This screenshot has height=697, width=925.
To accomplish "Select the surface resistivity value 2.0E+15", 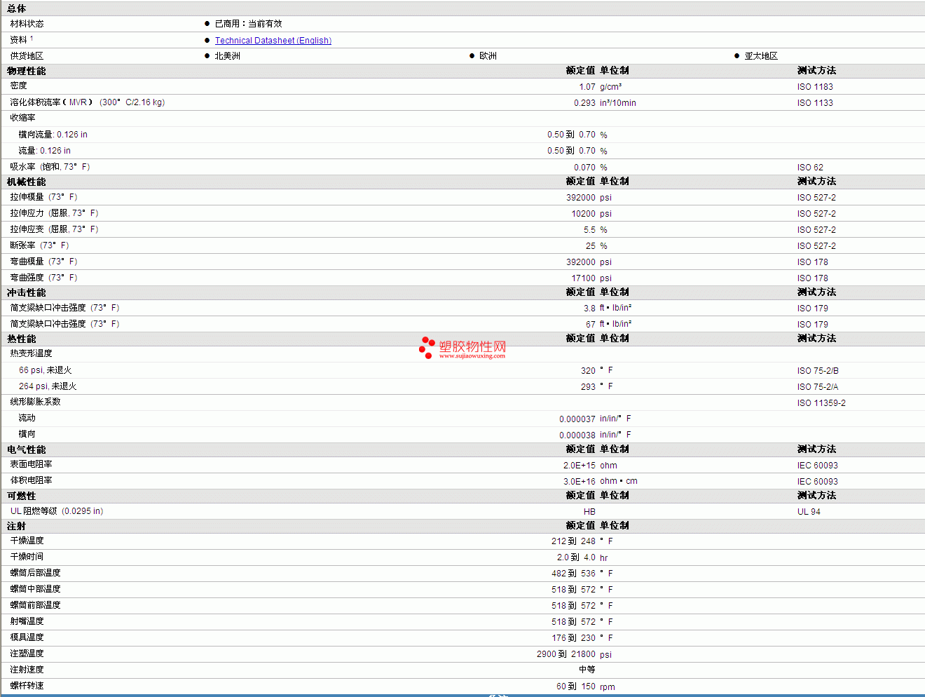I will click(x=580, y=466).
